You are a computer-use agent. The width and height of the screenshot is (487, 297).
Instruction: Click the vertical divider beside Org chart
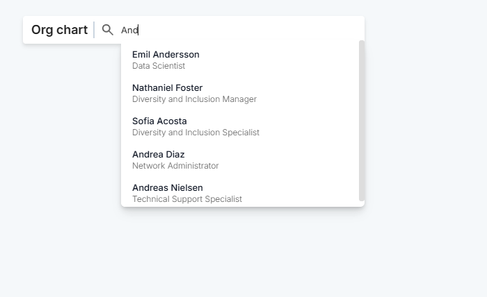point(94,30)
